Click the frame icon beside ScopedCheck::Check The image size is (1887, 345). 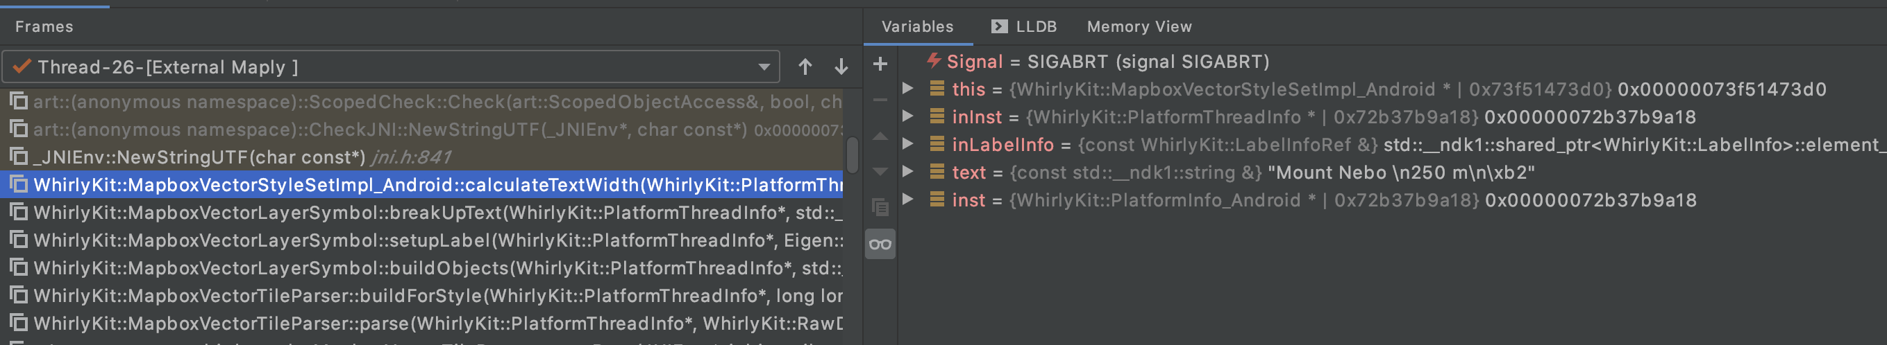pyautogui.click(x=18, y=101)
